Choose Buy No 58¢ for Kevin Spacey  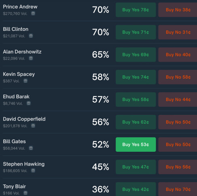pos(178,77)
